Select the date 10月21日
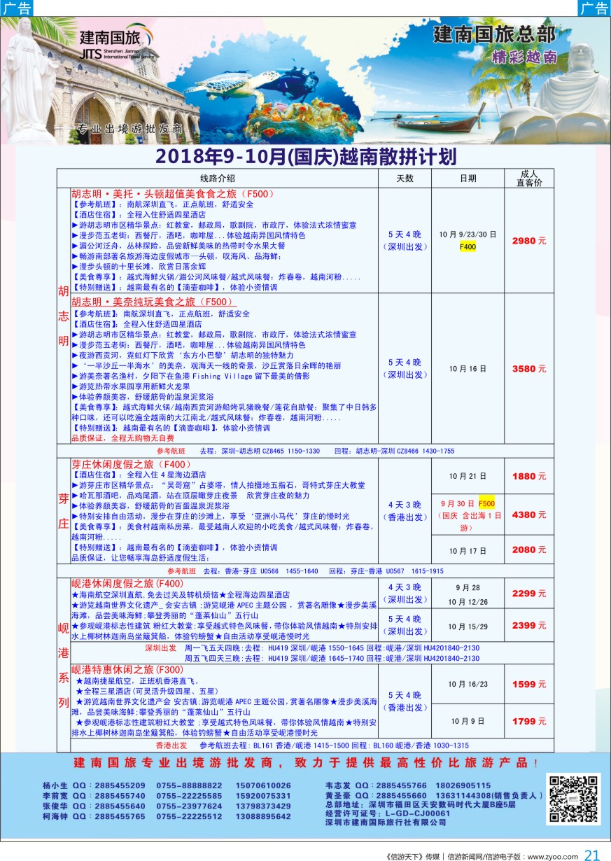The height and width of the screenshot is (861, 611). 468,476
